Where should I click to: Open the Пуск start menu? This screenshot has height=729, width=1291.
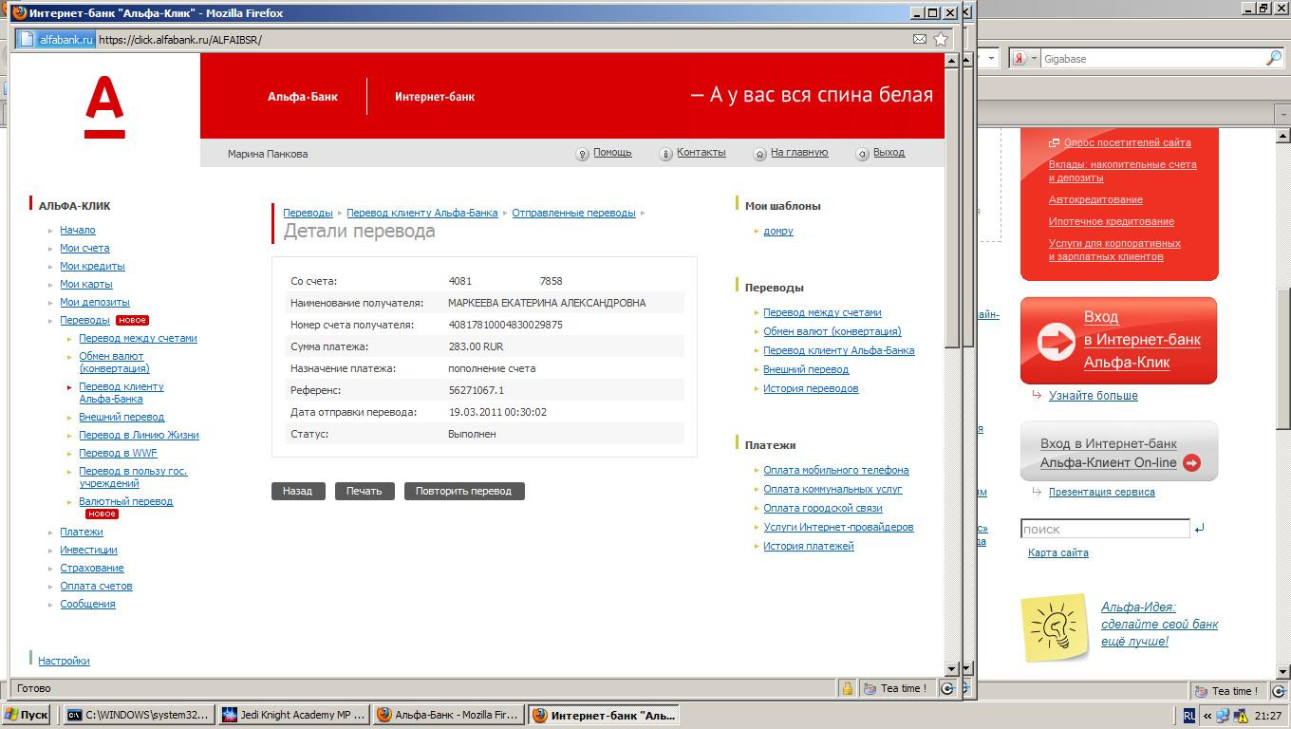[27, 715]
